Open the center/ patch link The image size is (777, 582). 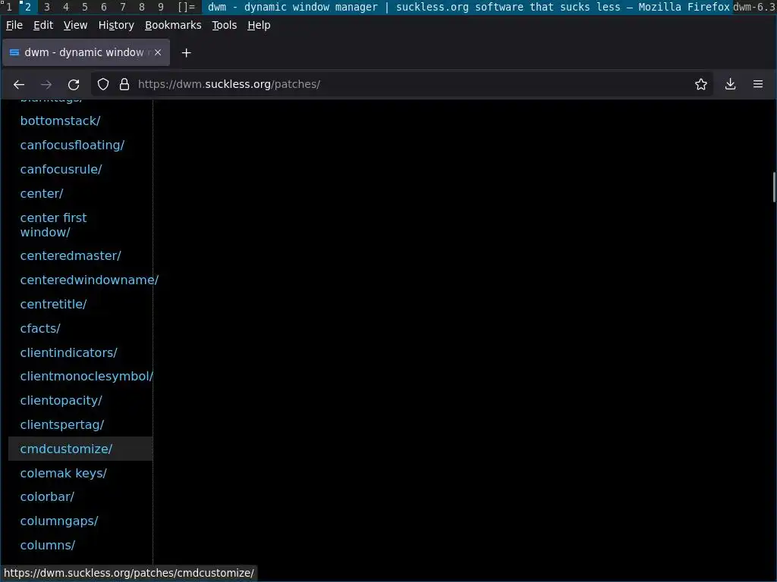point(42,193)
